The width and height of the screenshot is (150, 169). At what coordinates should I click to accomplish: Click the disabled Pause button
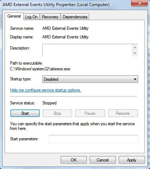(x=90, y=113)
